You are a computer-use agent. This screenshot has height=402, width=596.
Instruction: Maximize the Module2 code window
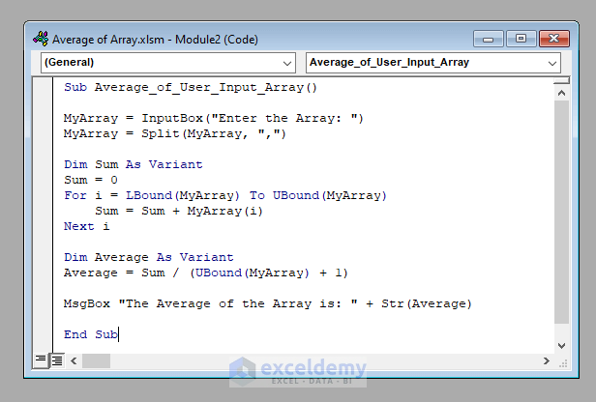pos(521,39)
